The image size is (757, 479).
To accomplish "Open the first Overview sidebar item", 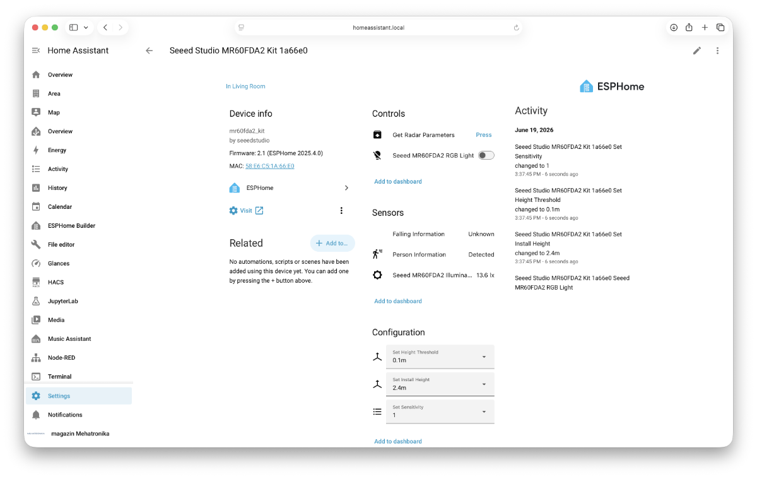I will pyautogui.click(x=80, y=74).
